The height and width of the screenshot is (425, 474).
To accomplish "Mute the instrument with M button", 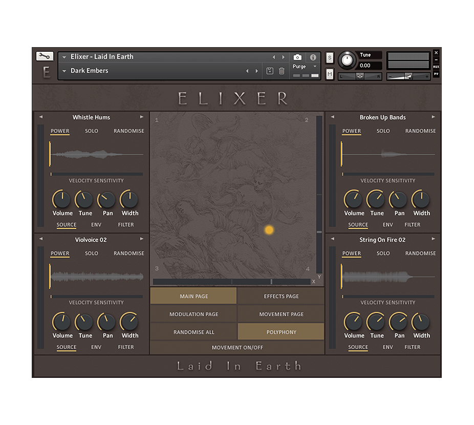I will pos(330,74).
